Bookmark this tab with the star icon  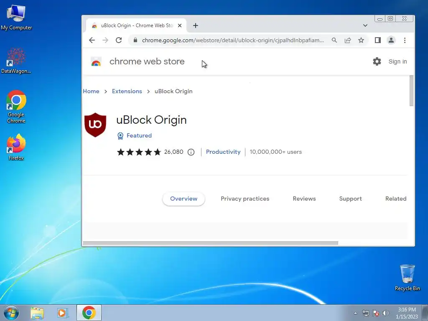click(x=361, y=41)
